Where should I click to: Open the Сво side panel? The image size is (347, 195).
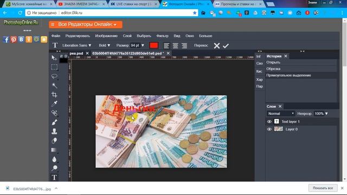(259, 63)
